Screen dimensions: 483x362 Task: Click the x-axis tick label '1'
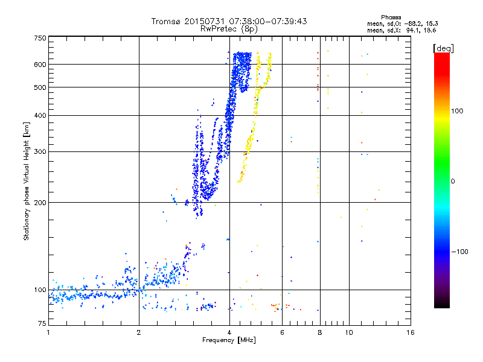(x=48, y=332)
